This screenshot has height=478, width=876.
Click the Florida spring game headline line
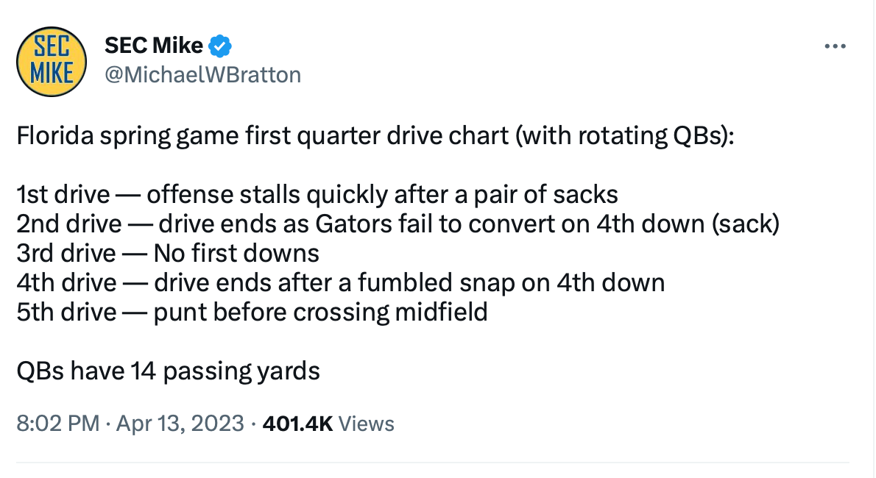click(x=375, y=137)
